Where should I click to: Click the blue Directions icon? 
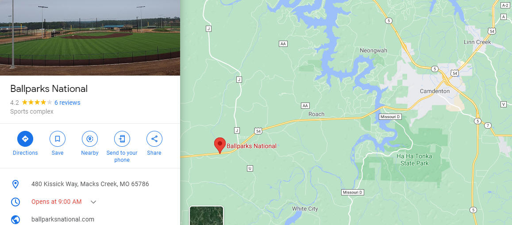tap(25, 139)
